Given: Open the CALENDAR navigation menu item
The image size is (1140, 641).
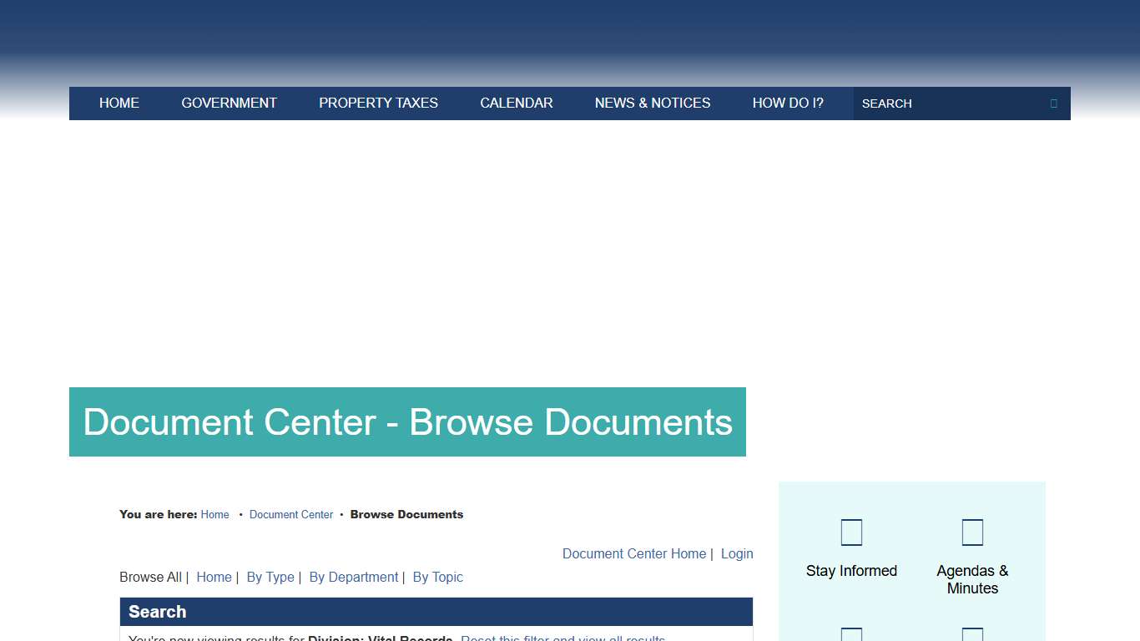Looking at the screenshot, I should pos(516,103).
